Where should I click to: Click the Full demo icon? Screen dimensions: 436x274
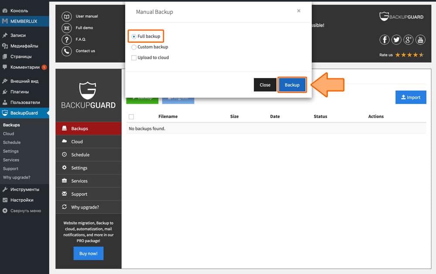click(67, 28)
